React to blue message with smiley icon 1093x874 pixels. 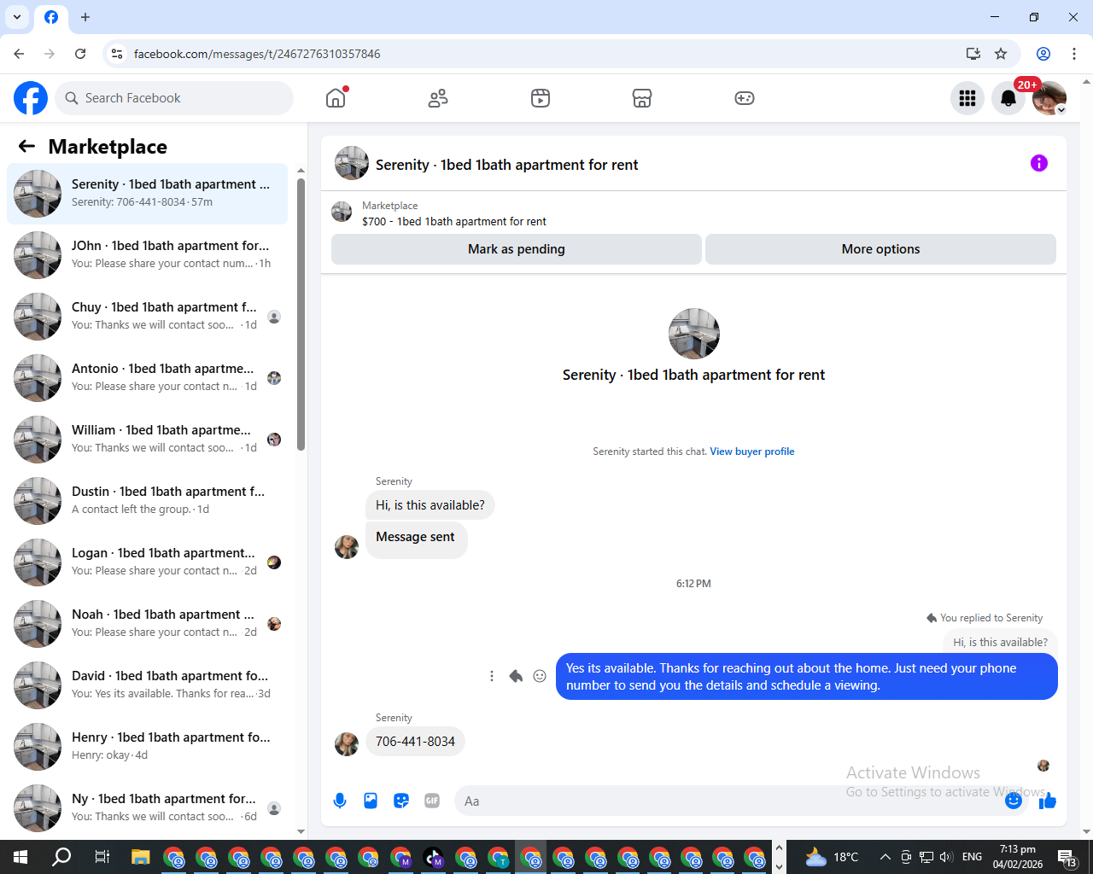[x=540, y=676]
